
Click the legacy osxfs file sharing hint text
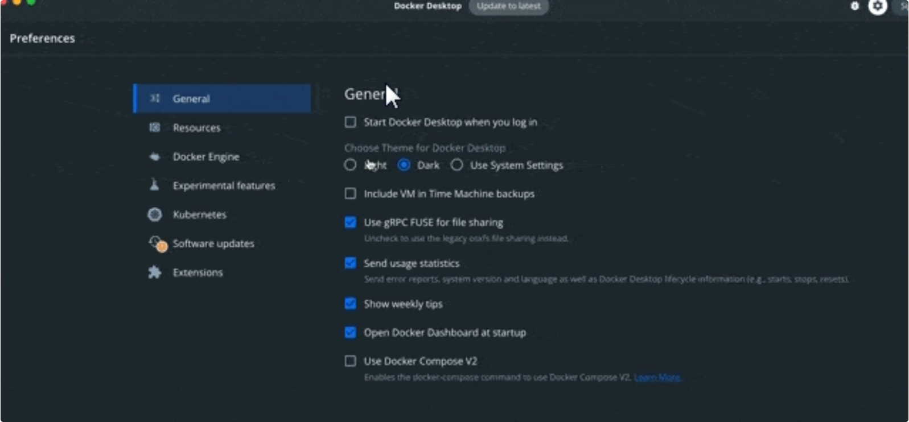point(466,238)
